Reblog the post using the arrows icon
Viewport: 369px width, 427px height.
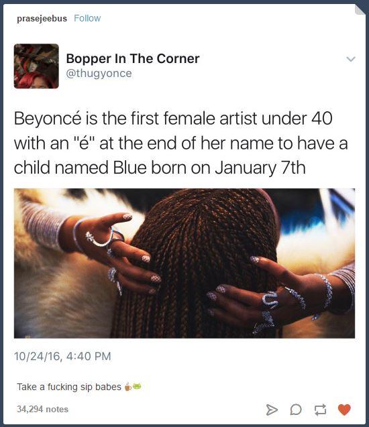click(320, 410)
